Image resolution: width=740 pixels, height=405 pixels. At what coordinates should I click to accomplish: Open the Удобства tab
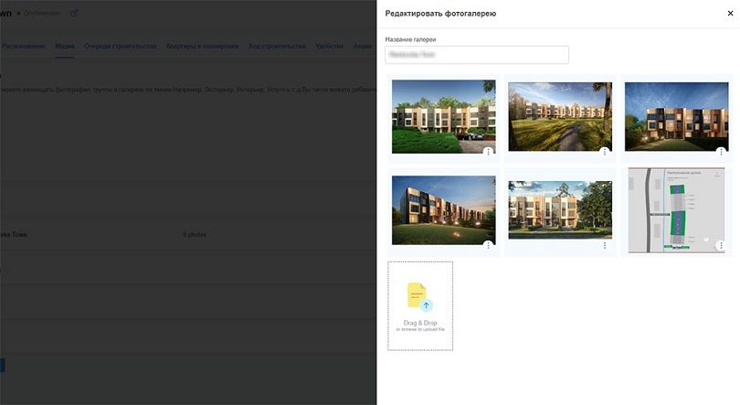click(330, 47)
